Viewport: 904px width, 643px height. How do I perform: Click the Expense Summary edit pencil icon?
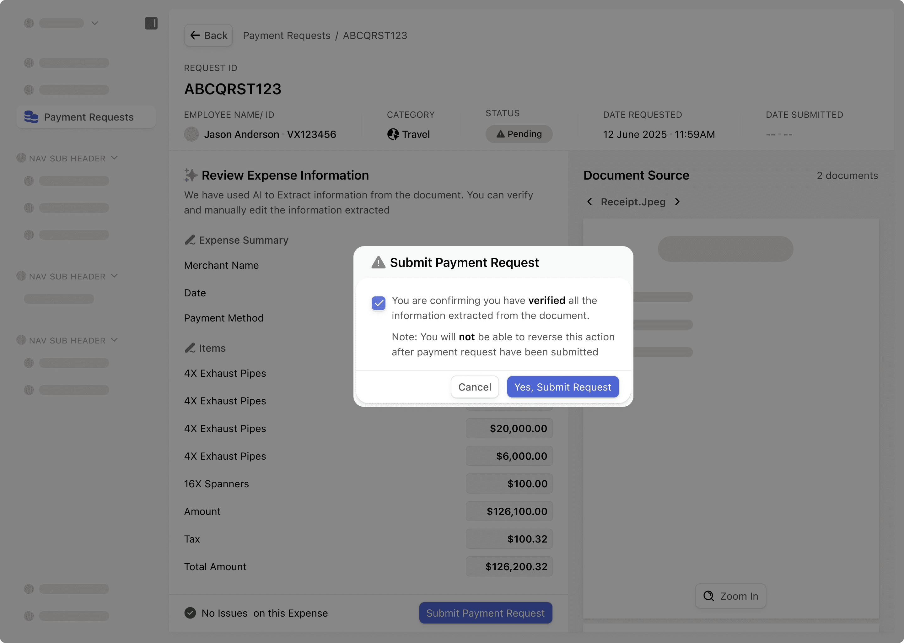click(190, 240)
